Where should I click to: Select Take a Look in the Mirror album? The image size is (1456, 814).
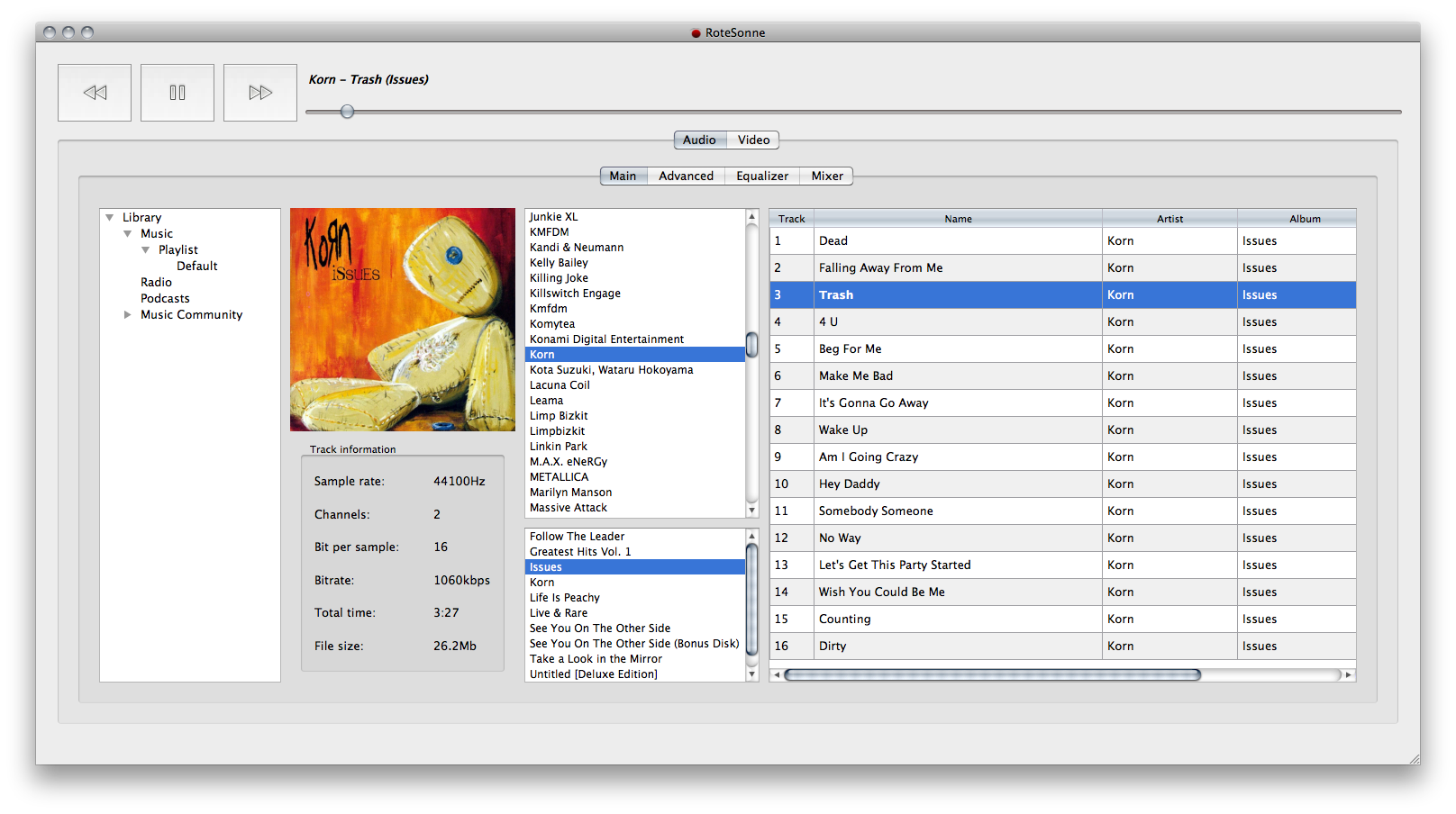pyautogui.click(x=635, y=658)
